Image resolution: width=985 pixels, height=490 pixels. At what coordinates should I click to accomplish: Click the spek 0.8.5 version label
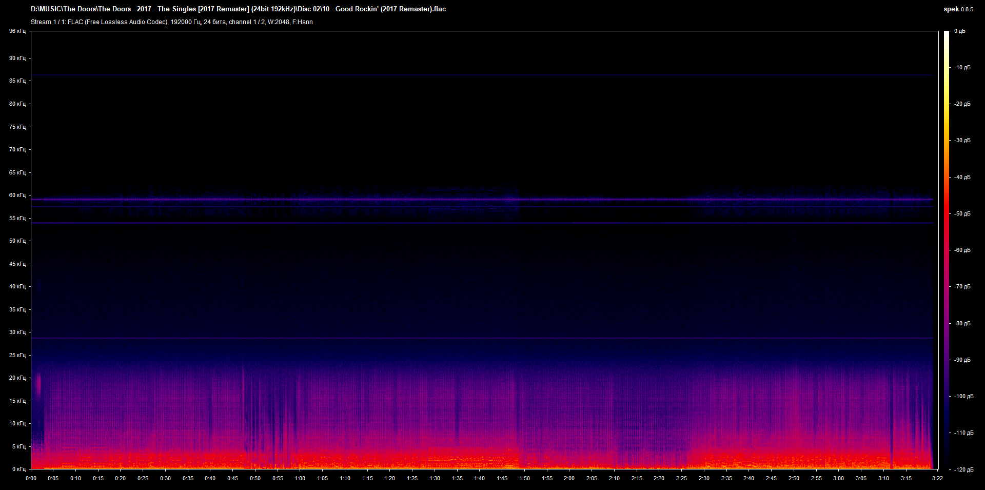pos(958,9)
